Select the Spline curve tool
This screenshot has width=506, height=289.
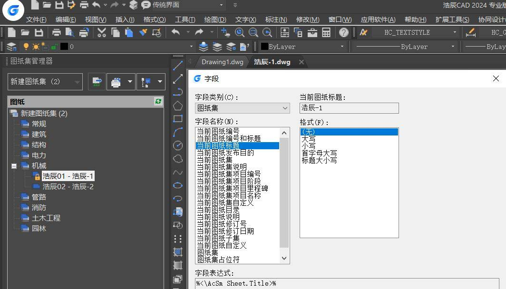click(178, 172)
